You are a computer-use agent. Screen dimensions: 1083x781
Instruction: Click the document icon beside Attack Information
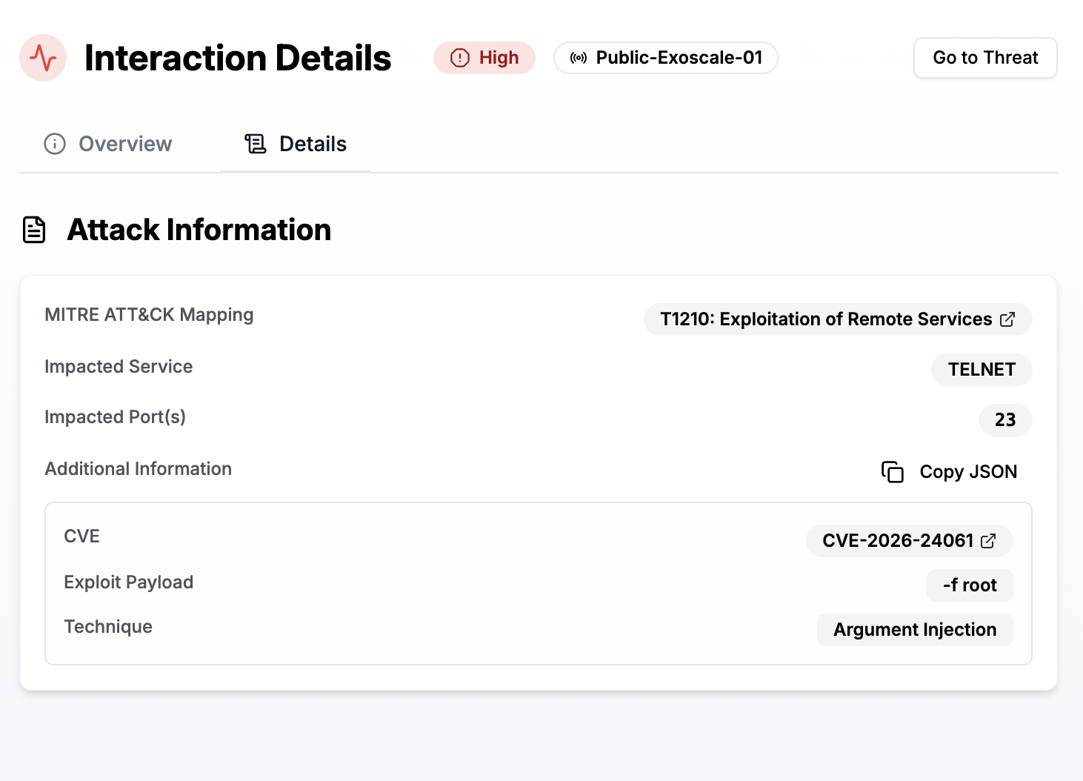click(x=33, y=230)
